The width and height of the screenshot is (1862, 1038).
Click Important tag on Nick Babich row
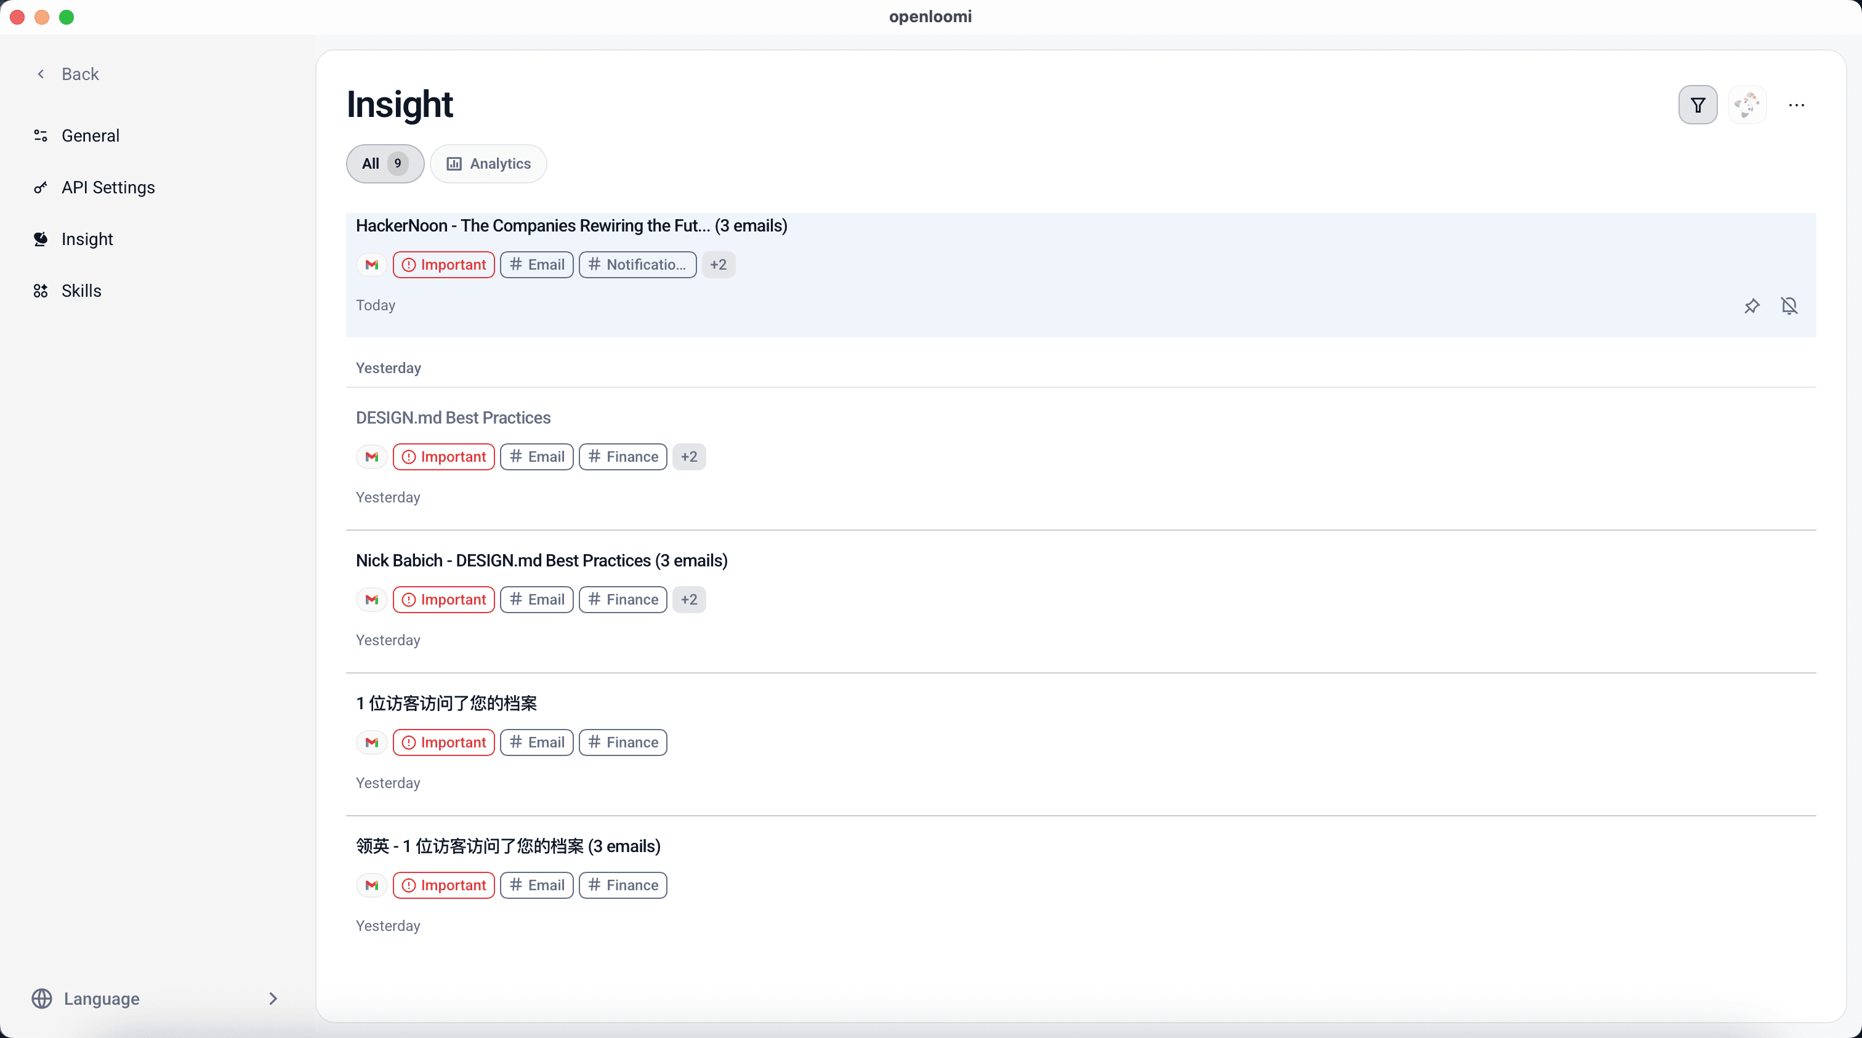coord(444,599)
